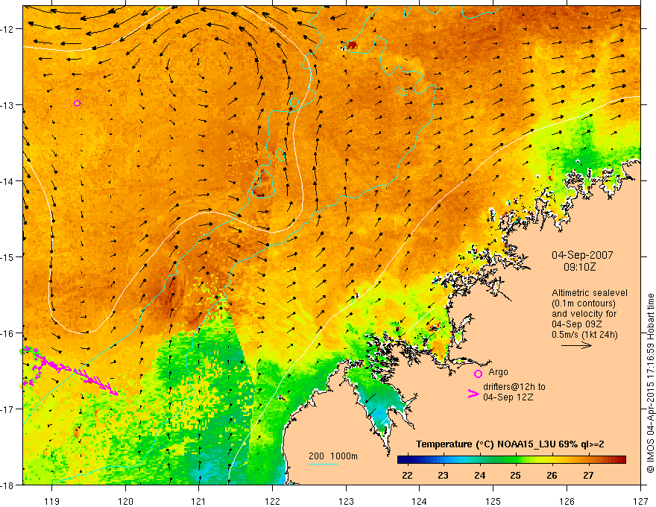The image size is (656, 507).
Task: Click the Temperature NOAA15_L3U colorbar title
Action: 510,444
